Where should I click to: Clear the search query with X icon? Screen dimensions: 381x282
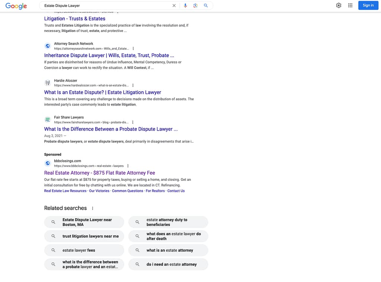(x=174, y=6)
